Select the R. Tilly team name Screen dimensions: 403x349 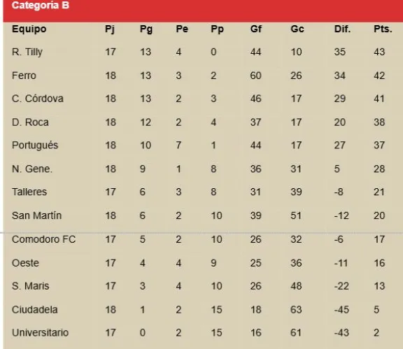point(27,52)
